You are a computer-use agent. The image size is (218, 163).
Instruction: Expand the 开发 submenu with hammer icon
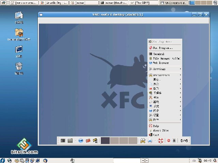point(165,97)
